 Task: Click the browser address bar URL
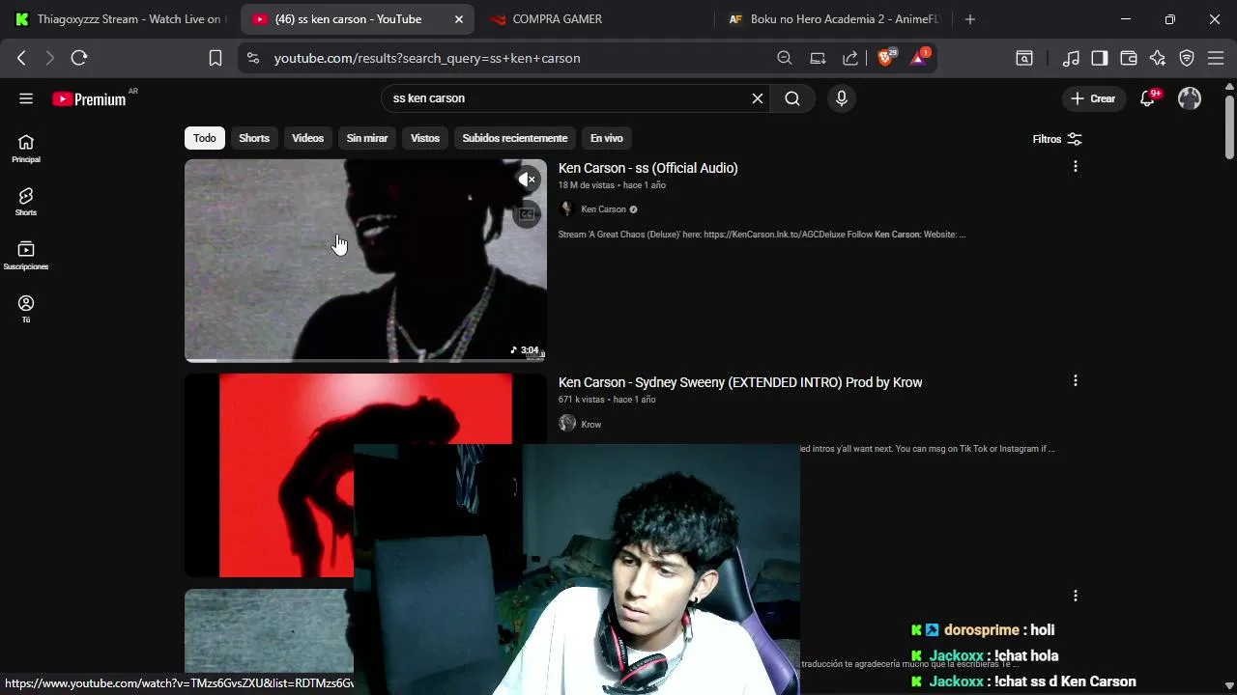click(427, 58)
